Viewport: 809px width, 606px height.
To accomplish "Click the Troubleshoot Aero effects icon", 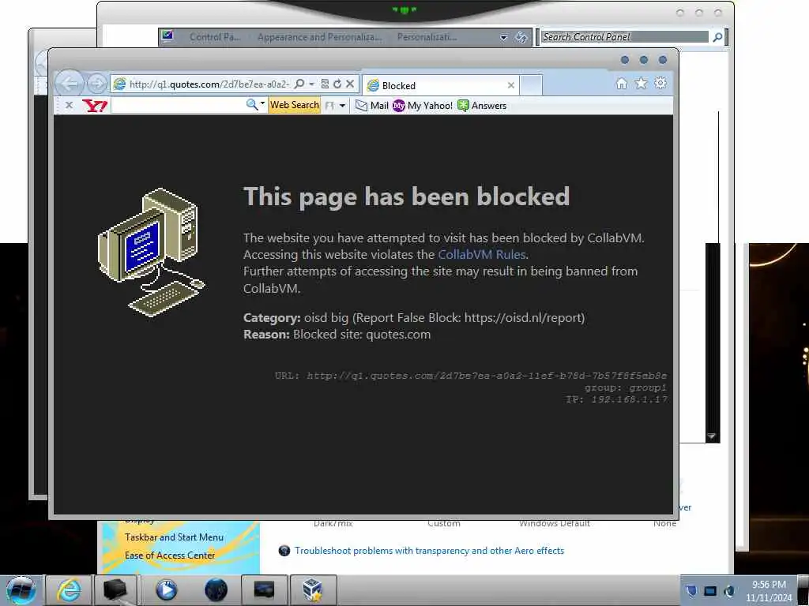I will pyautogui.click(x=284, y=551).
